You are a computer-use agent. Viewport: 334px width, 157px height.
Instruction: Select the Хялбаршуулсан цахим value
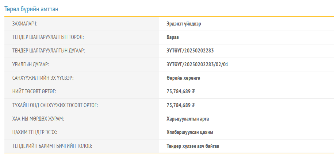190,133
